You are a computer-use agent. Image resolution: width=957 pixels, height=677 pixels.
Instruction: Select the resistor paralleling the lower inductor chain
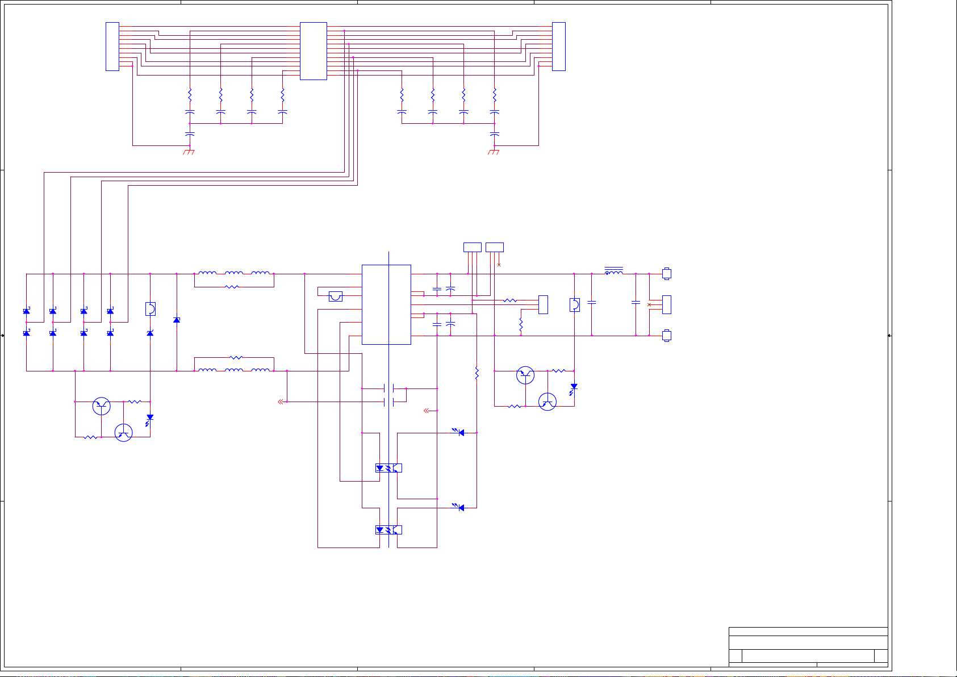[x=236, y=358]
